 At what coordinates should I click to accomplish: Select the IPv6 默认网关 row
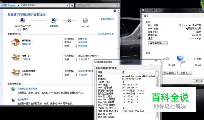[x=126, y=114]
